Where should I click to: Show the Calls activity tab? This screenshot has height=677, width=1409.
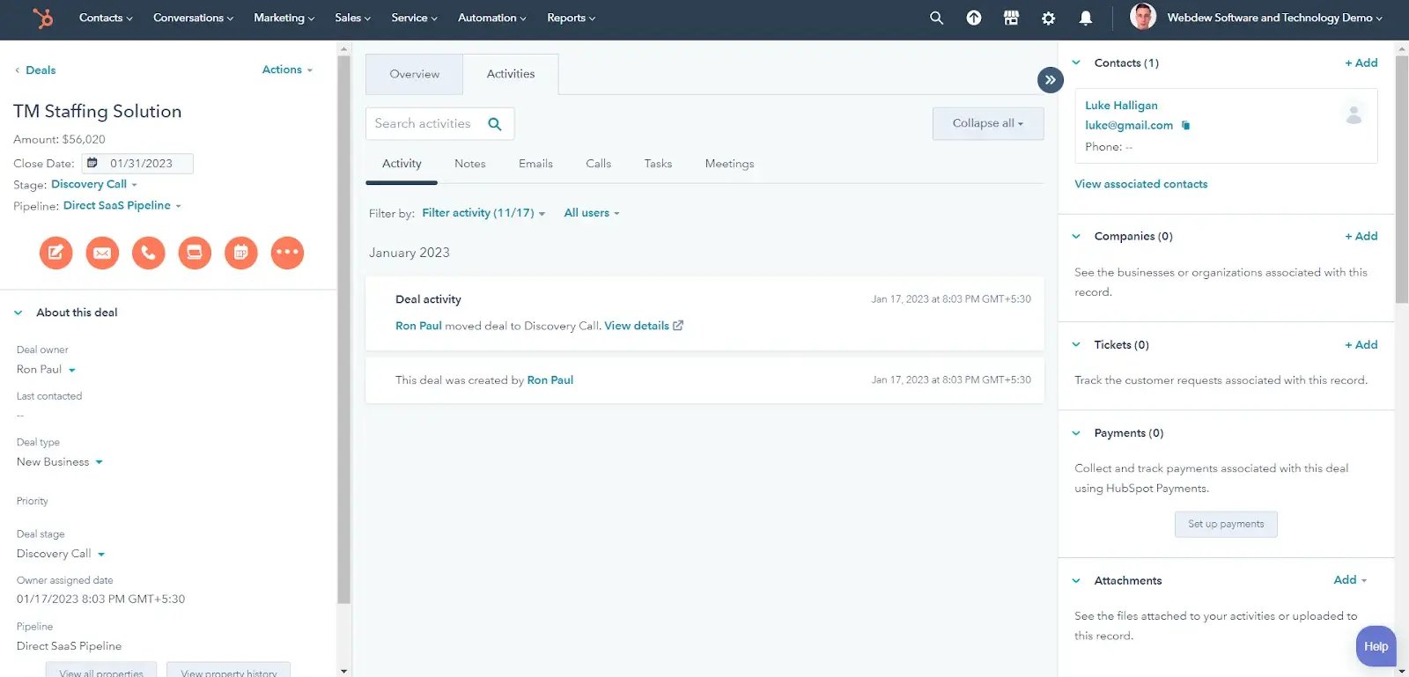(x=598, y=164)
